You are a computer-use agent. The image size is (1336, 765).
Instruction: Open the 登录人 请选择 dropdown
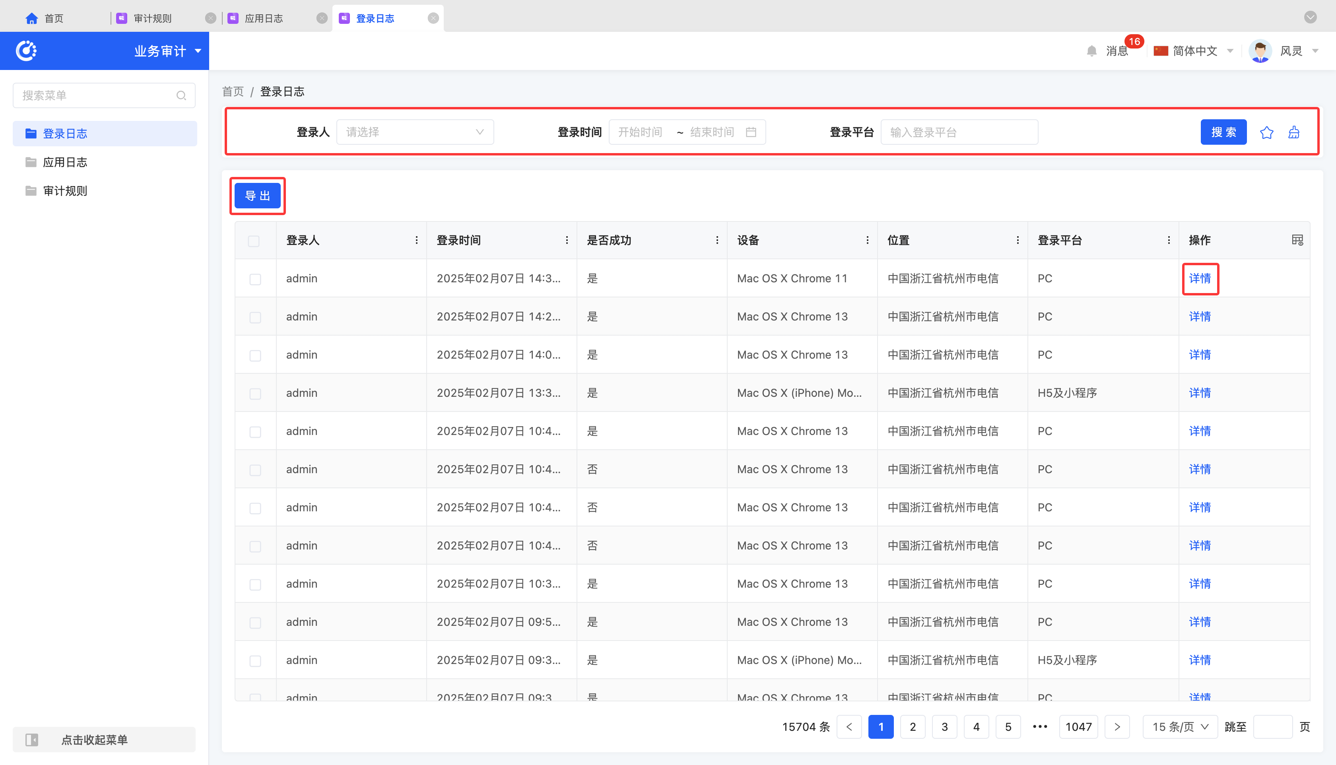pos(414,132)
